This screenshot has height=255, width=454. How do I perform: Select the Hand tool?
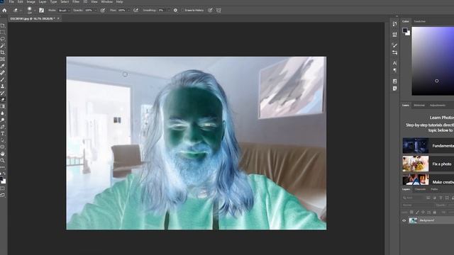pyautogui.click(x=3, y=154)
